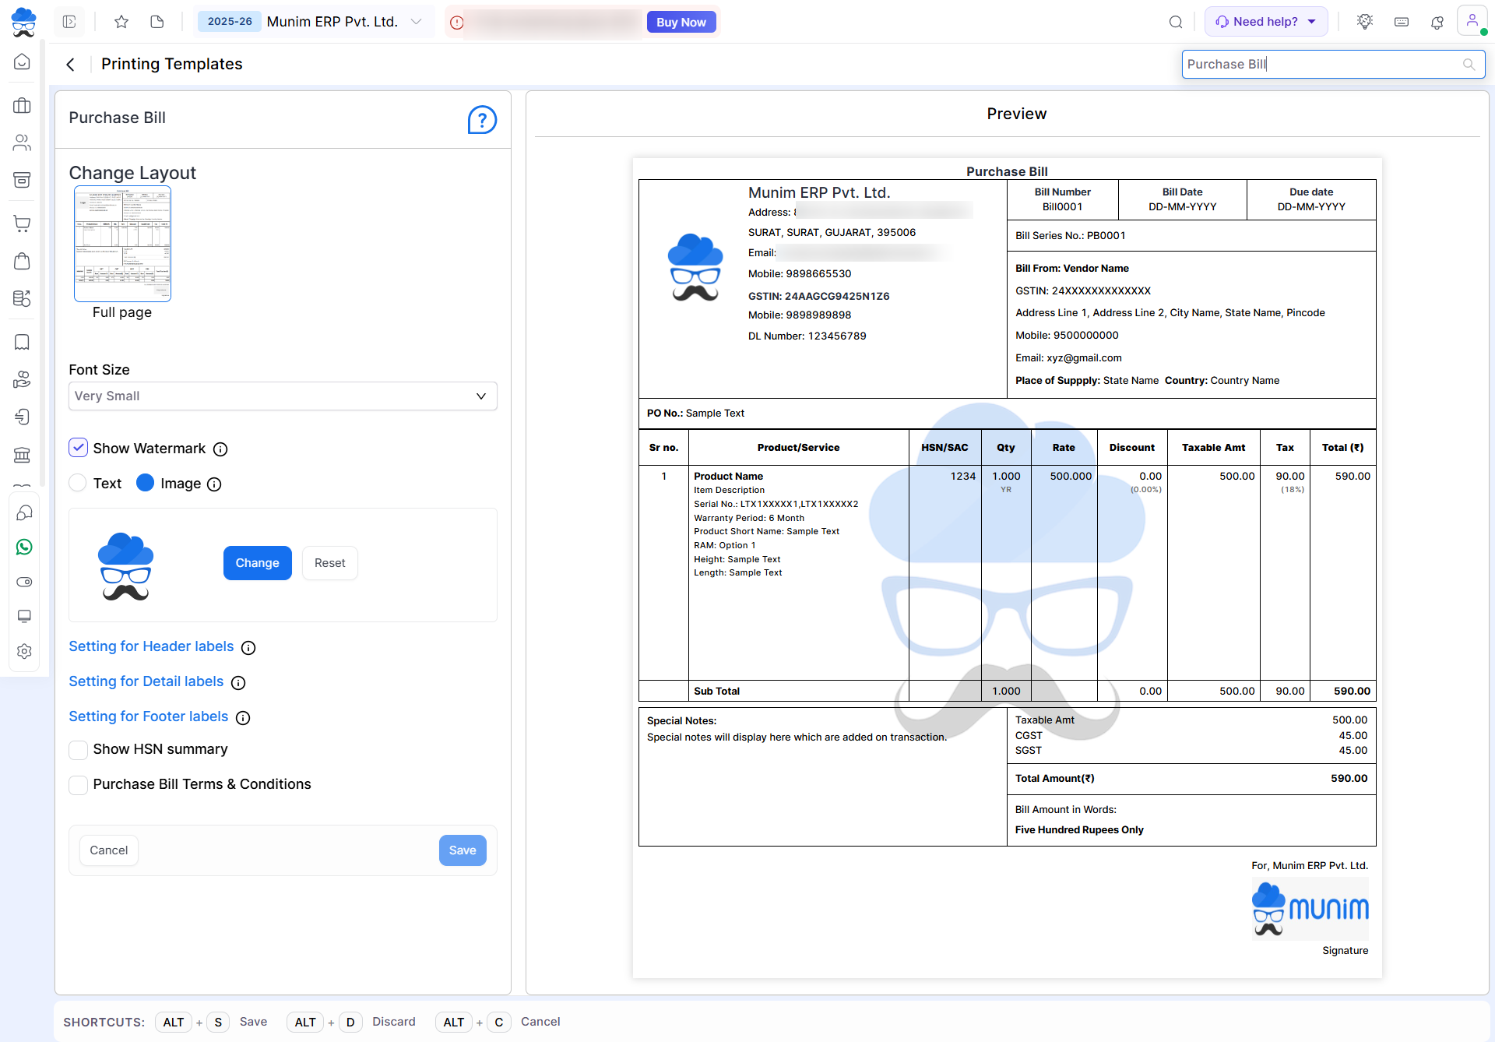
Task: Enable Show HSN summary checkbox
Action: (x=79, y=750)
